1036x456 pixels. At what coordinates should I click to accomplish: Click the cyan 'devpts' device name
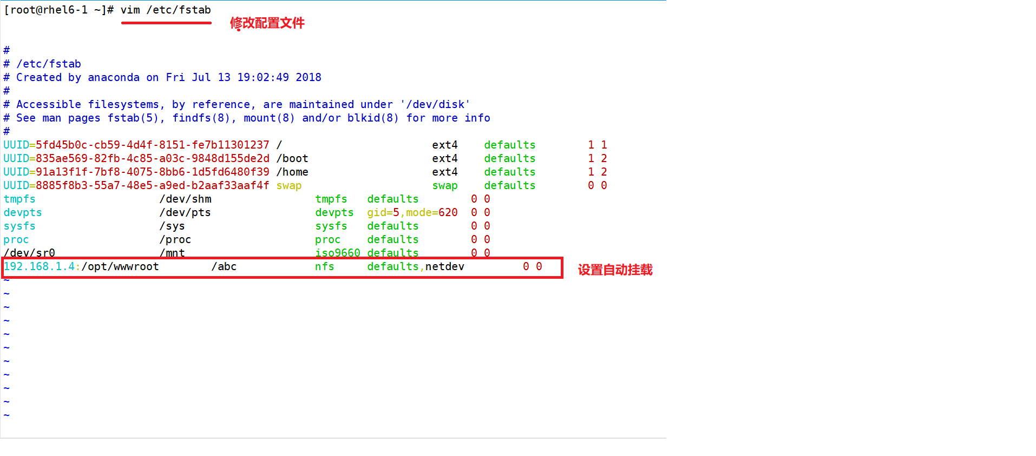(23, 213)
